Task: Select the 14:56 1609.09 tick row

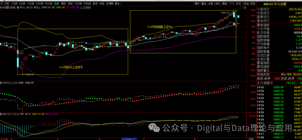Action: (x=279, y=87)
